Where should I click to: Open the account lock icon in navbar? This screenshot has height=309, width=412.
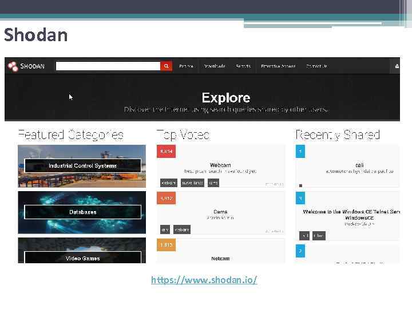coord(397,66)
